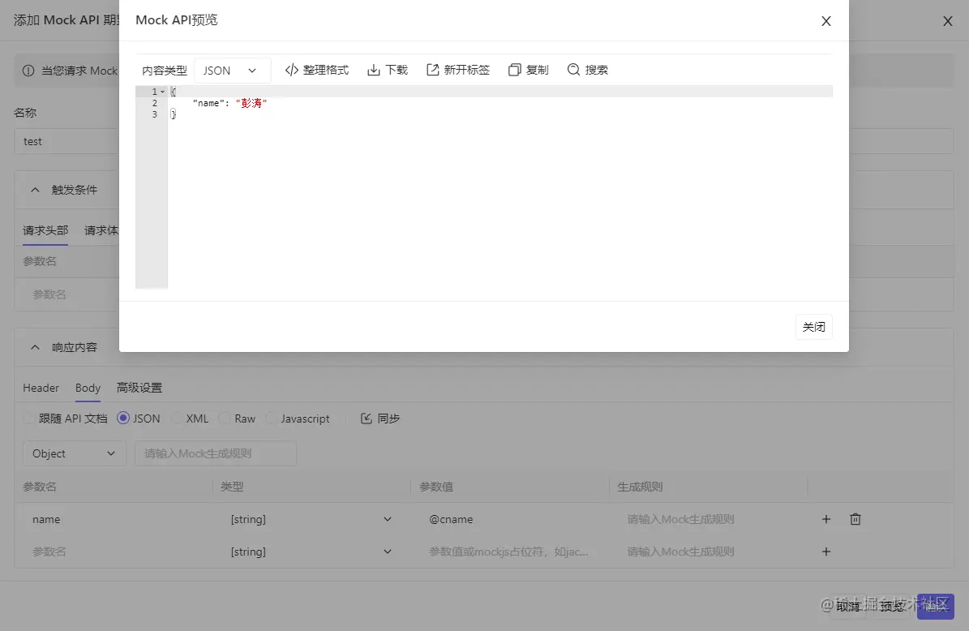969x631 pixels.
Task: Select the XML body type radio
Action: coord(177,419)
